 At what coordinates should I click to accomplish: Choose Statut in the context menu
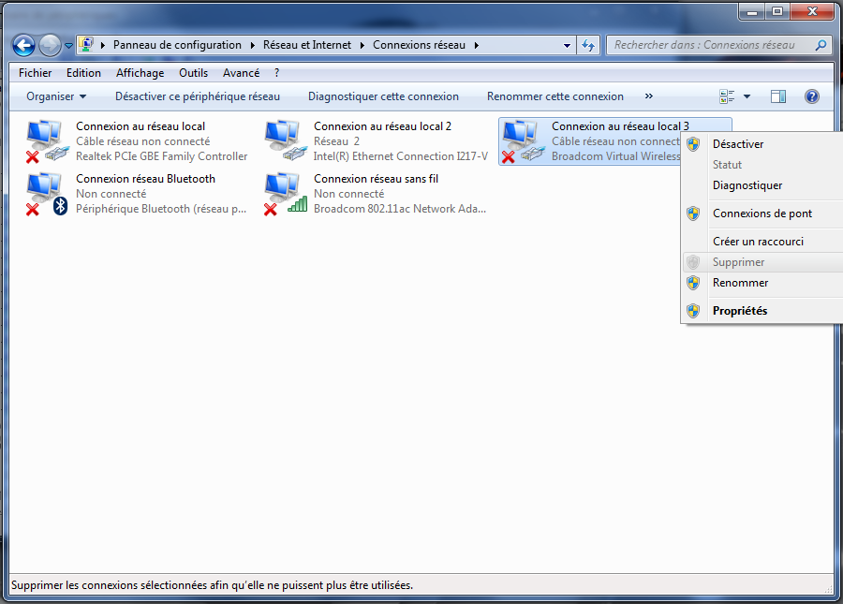tap(762, 165)
